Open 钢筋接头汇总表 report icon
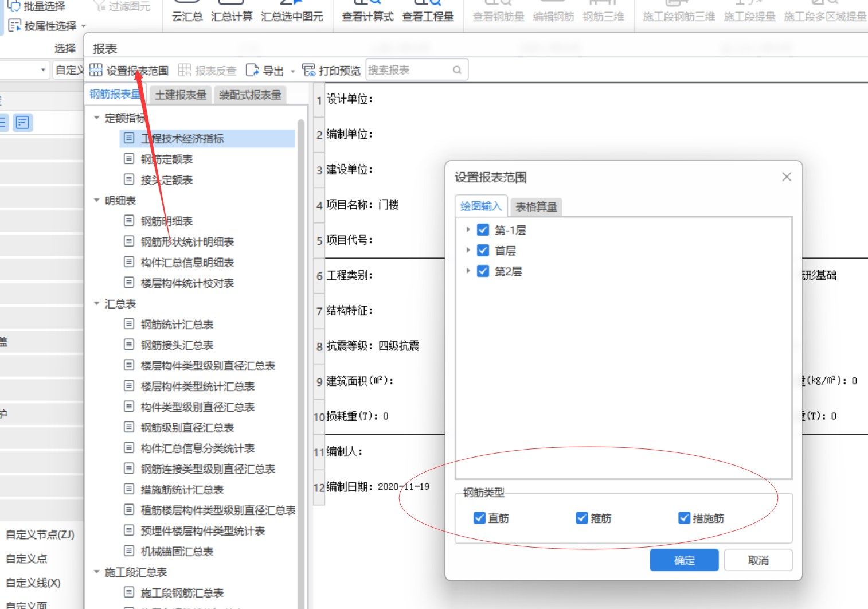Viewport: 868px width, 609px height. [x=129, y=344]
